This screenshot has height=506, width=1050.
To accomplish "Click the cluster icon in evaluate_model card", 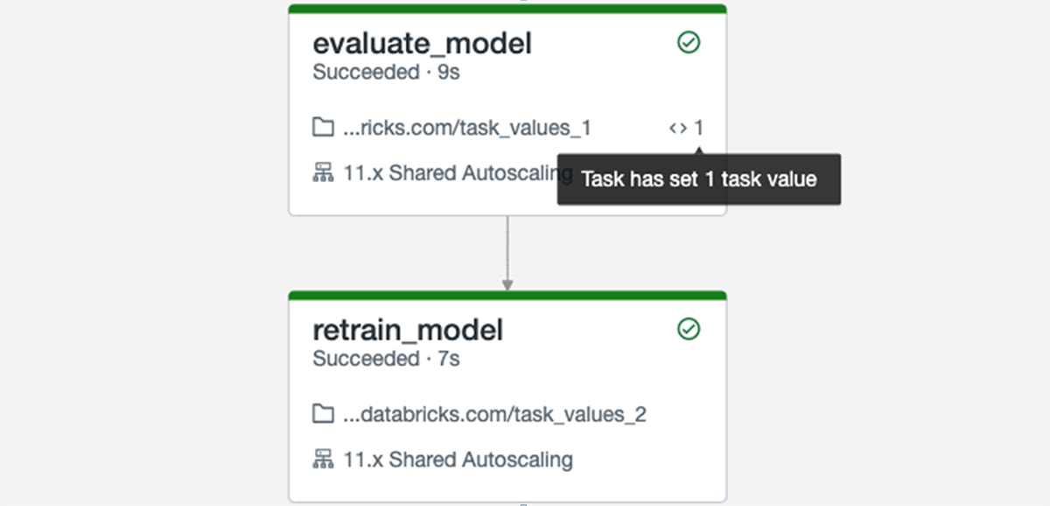I will pyautogui.click(x=323, y=173).
